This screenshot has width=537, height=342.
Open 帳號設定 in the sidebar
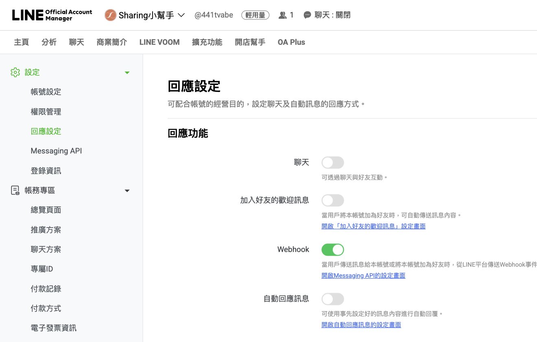(46, 92)
